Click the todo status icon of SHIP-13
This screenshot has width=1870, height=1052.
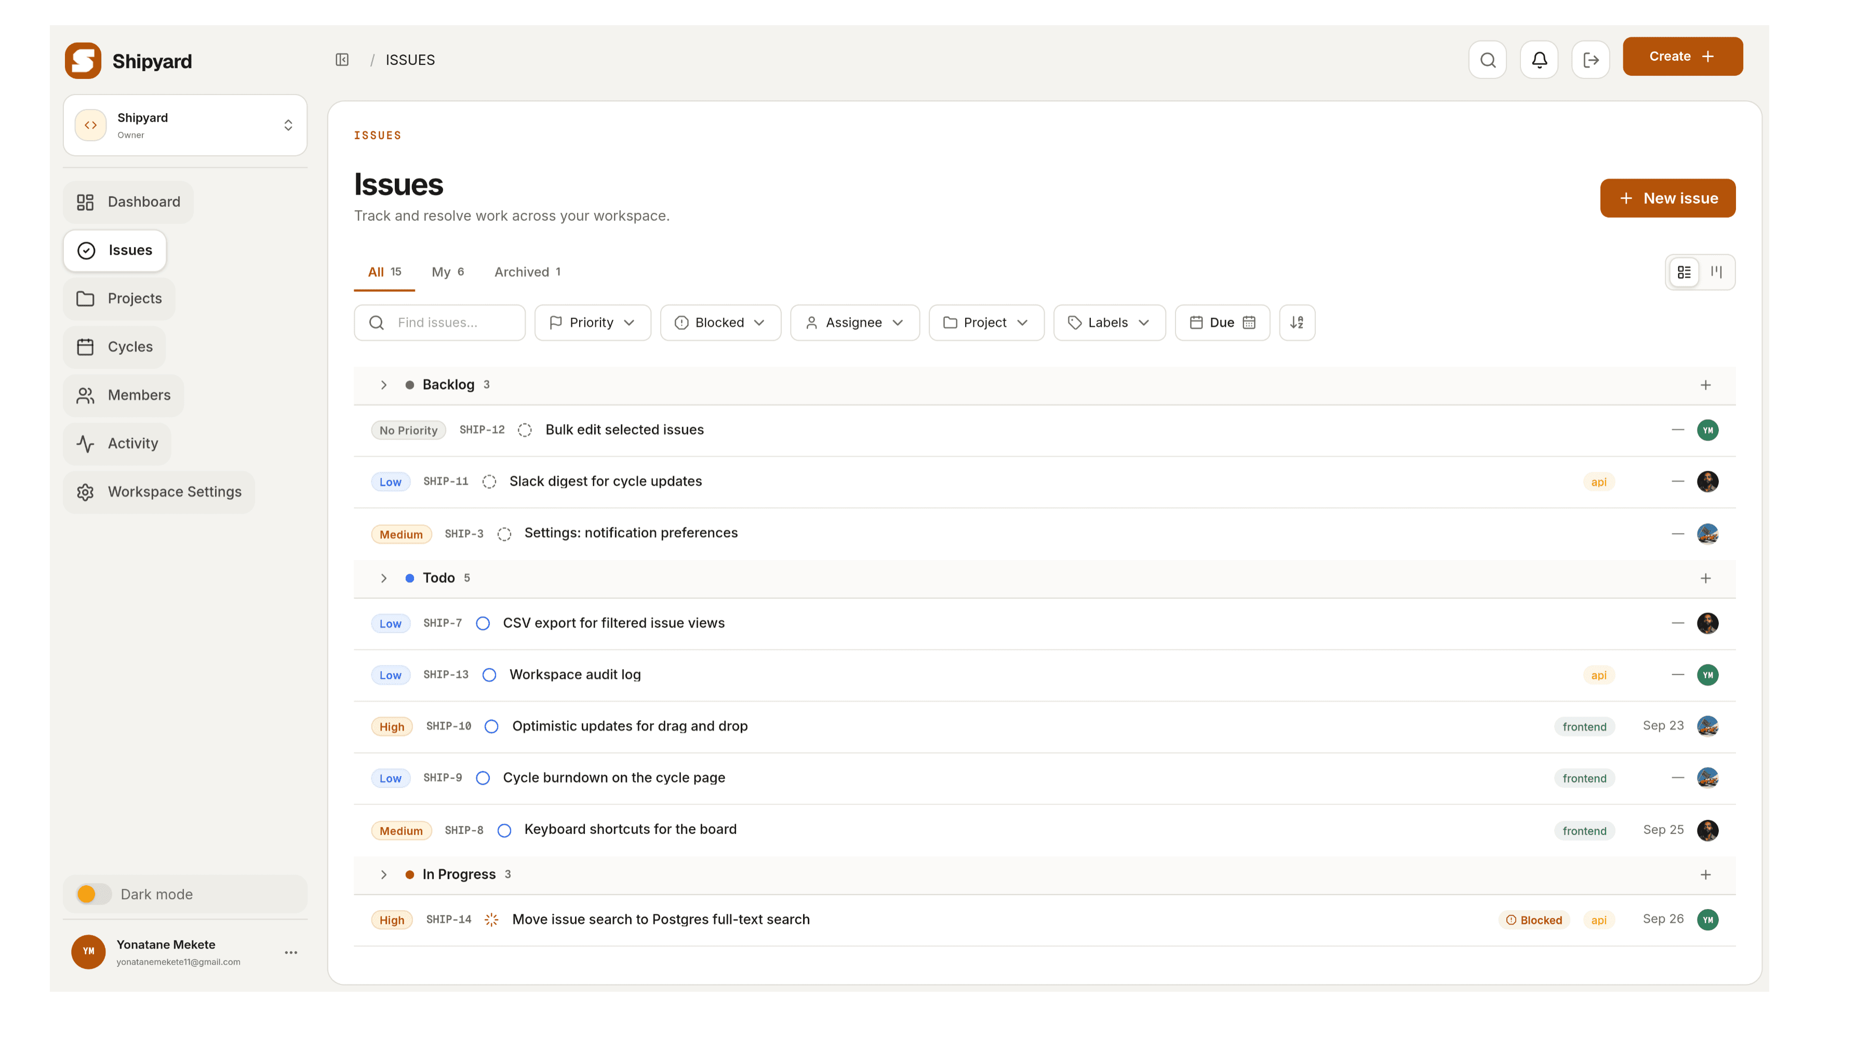489,674
